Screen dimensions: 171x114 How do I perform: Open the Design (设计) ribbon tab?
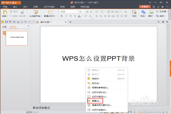click(x=25, y=7)
